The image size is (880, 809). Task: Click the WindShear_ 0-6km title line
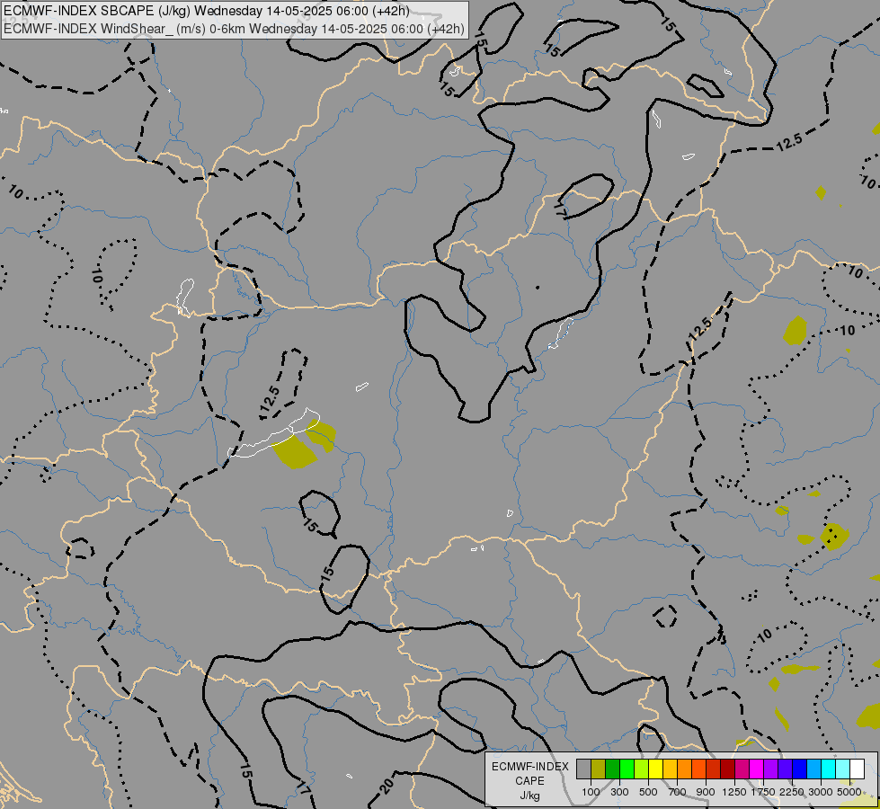pyautogui.click(x=234, y=29)
